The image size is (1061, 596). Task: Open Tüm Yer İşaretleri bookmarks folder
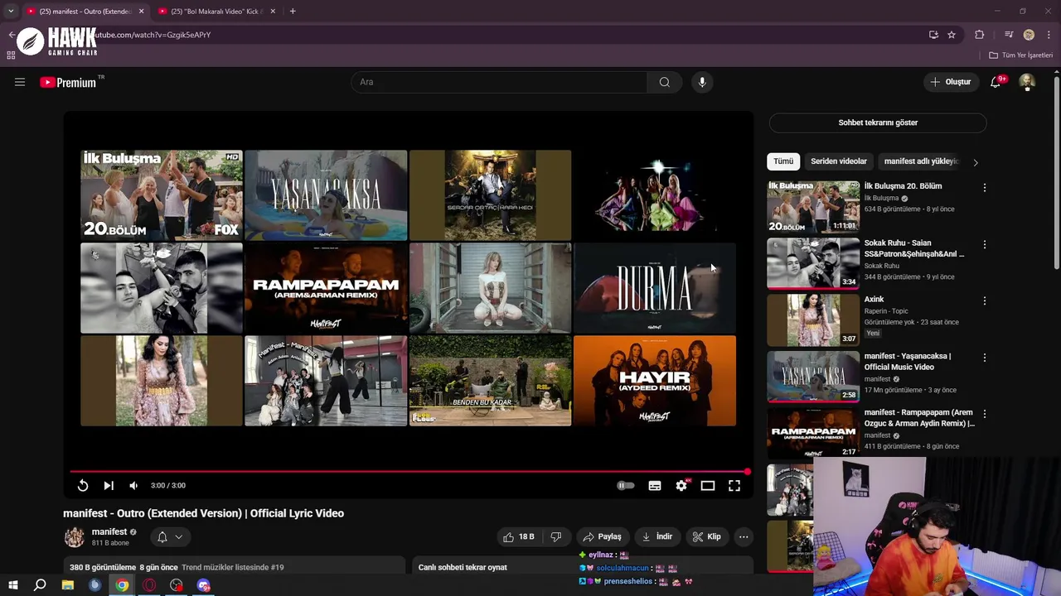point(1021,55)
